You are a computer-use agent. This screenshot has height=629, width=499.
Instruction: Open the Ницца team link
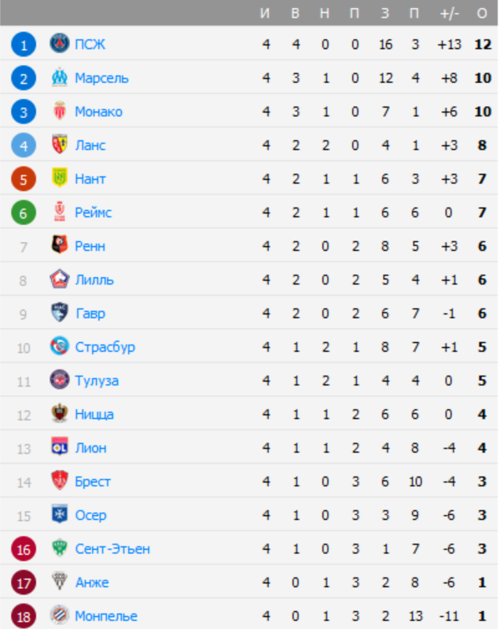(94, 414)
